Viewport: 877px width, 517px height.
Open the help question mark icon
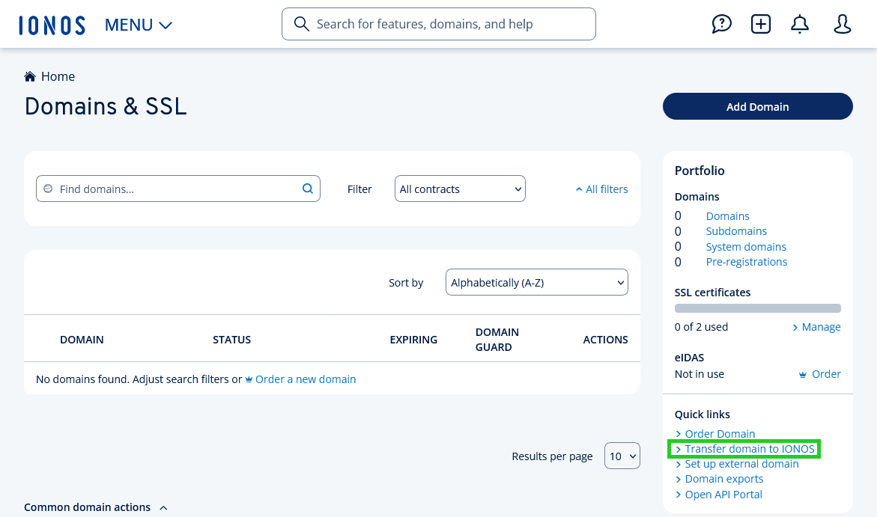pos(721,24)
